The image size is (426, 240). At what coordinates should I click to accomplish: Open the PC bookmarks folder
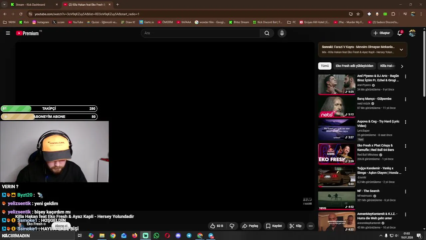(292, 22)
